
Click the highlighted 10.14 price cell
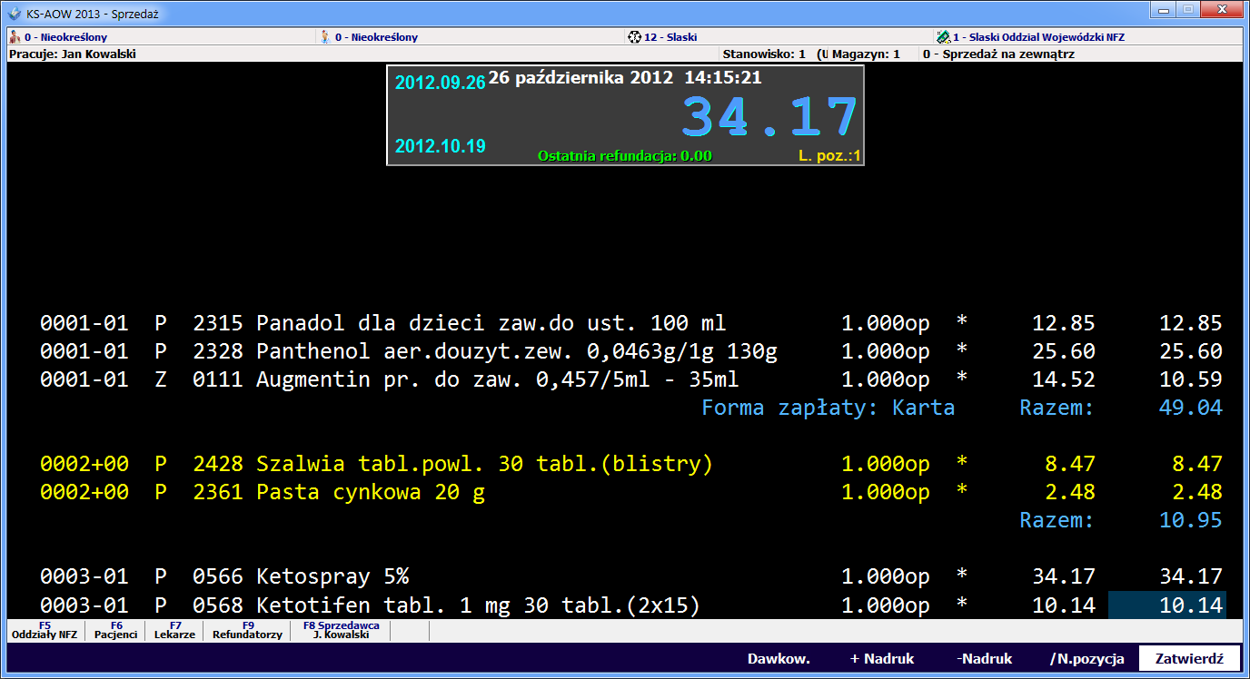pyautogui.click(x=1167, y=605)
